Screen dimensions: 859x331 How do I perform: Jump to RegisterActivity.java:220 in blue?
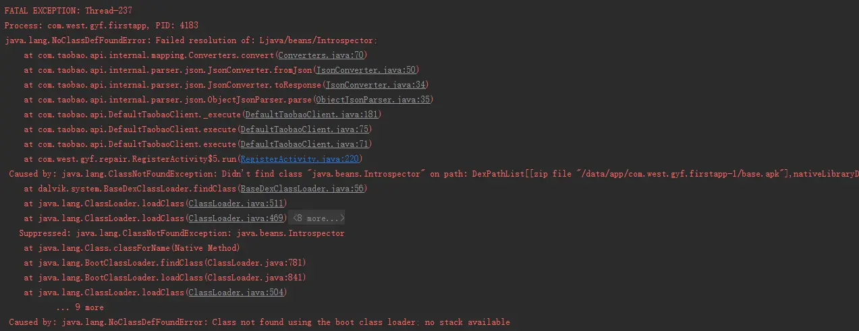(x=300, y=159)
